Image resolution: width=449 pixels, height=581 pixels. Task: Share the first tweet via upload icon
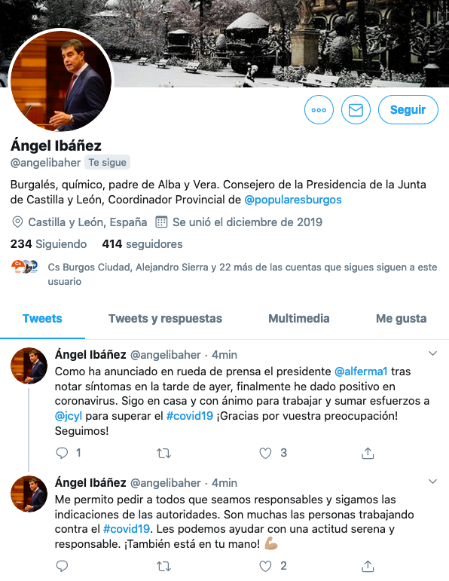click(368, 453)
